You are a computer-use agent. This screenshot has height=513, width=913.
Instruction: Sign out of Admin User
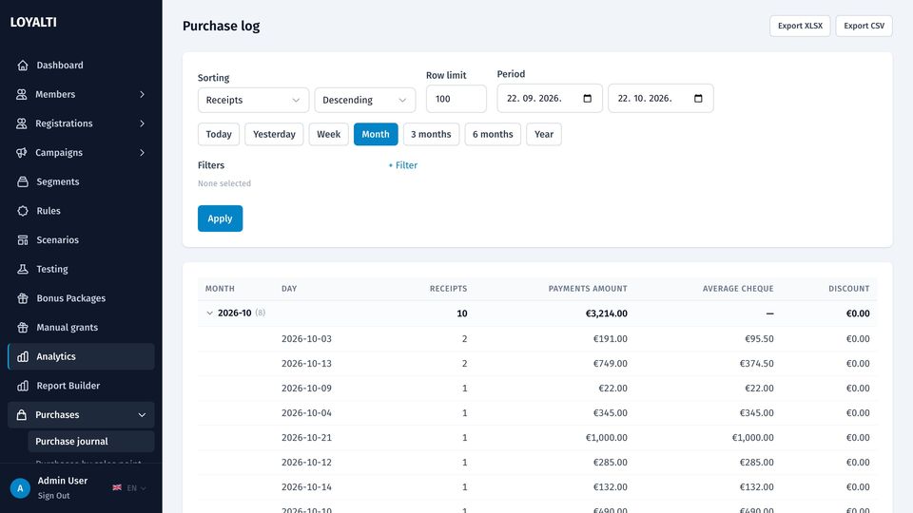(x=53, y=496)
